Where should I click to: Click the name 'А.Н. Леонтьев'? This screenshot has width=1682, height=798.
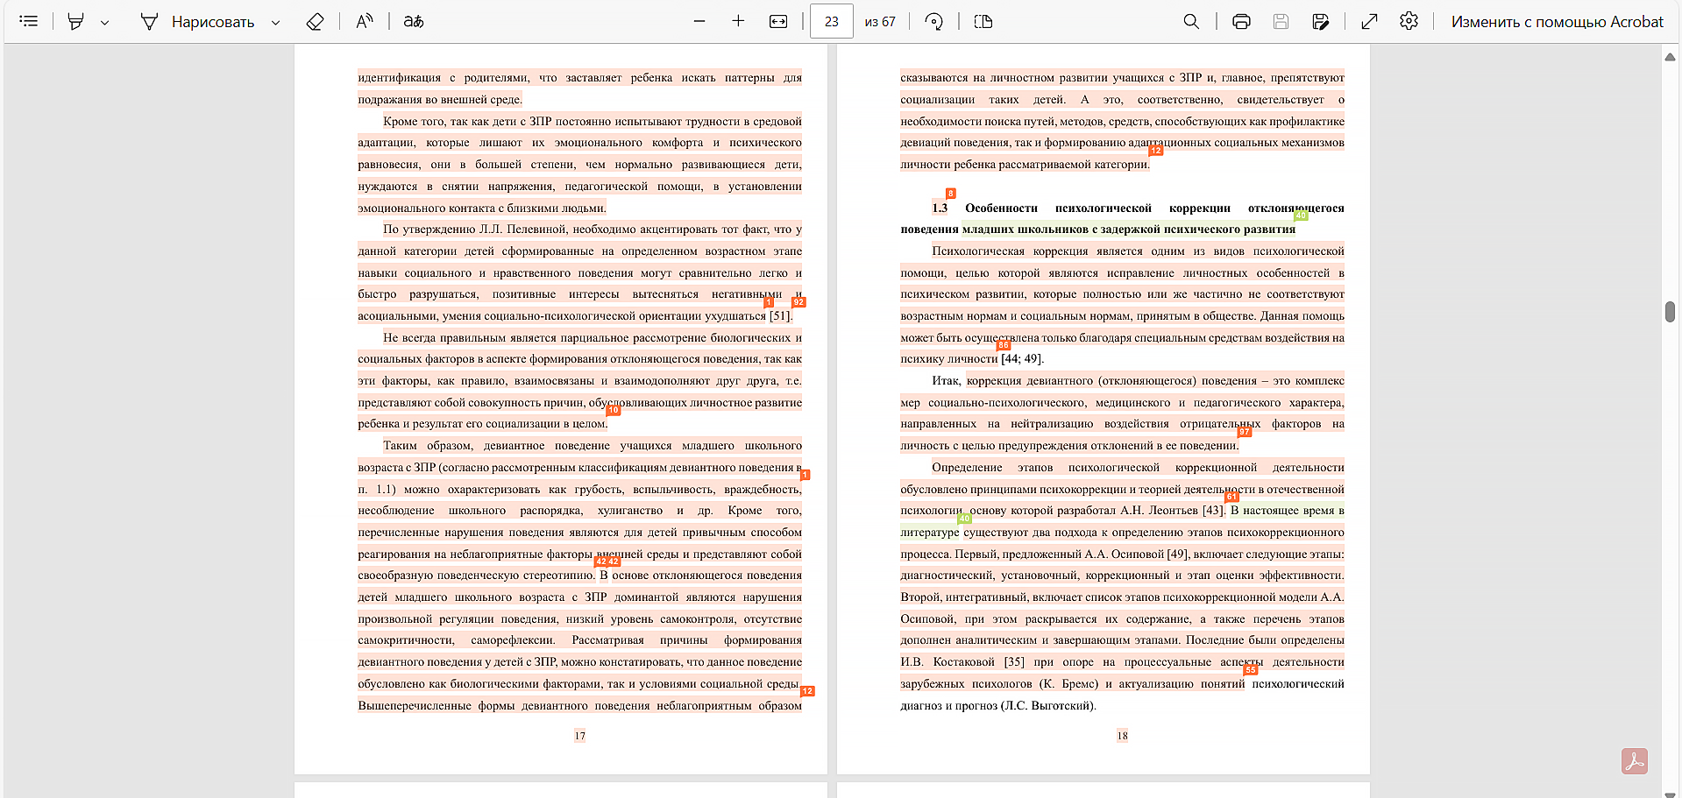1159,511
